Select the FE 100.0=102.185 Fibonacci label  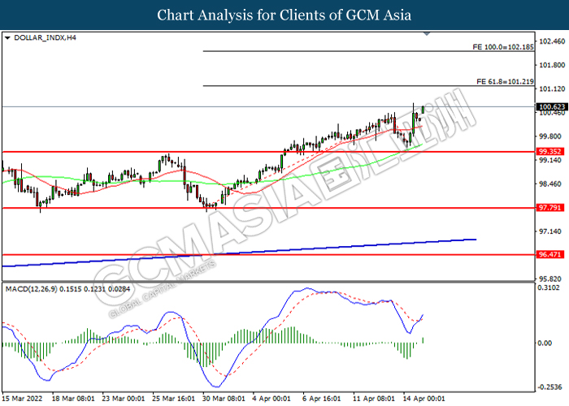coord(503,47)
